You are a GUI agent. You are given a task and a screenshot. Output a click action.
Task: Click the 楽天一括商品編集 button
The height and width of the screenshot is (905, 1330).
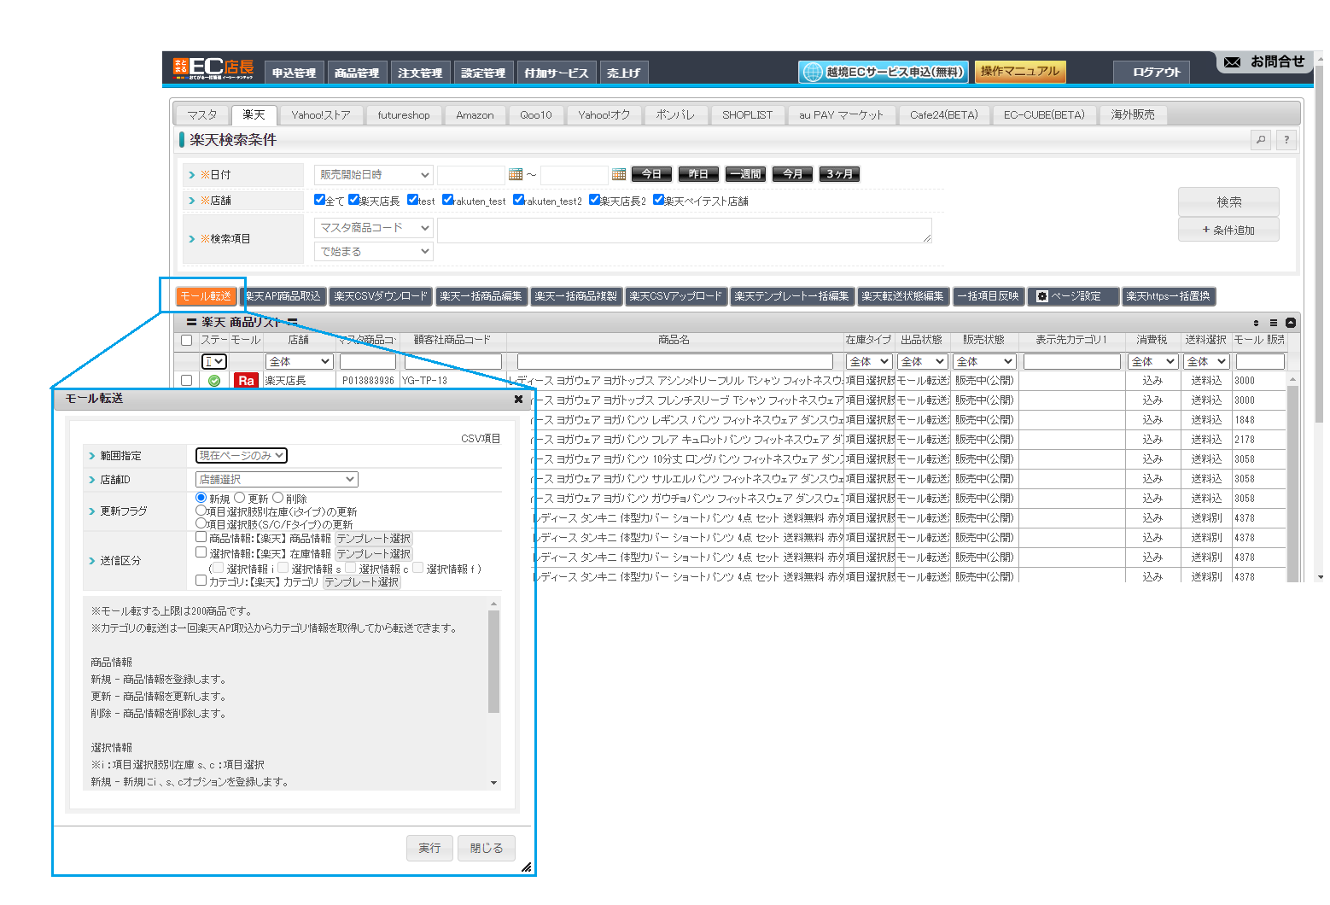[x=481, y=296]
